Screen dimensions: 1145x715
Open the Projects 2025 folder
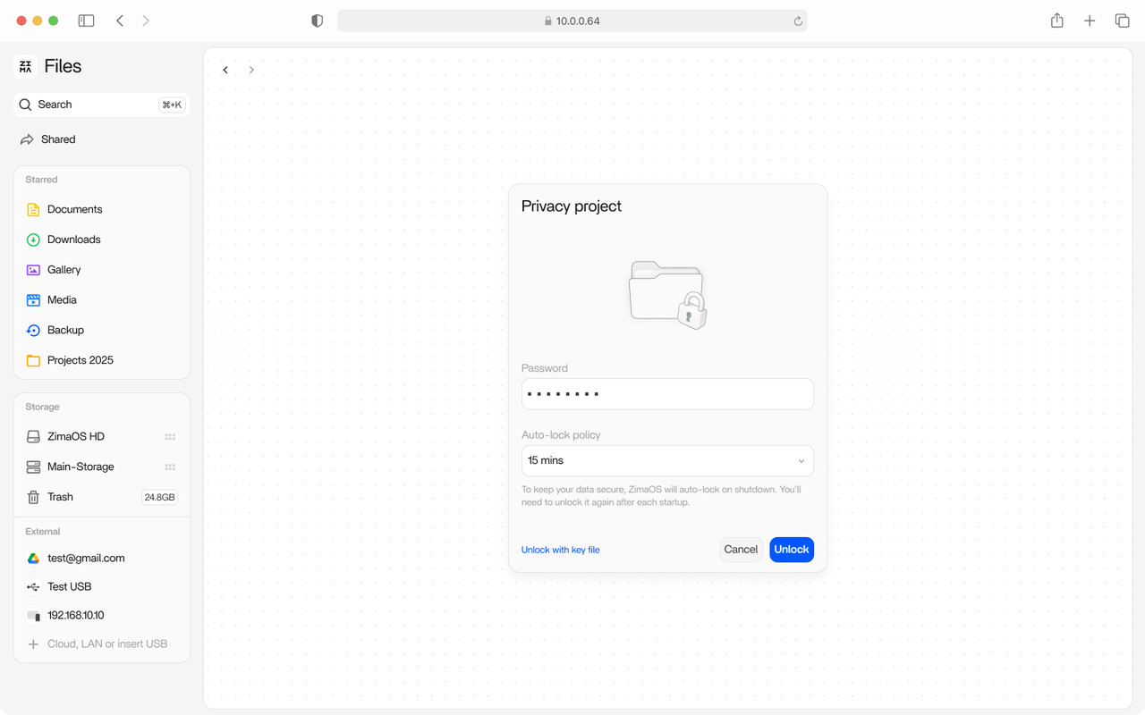pos(80,360)
